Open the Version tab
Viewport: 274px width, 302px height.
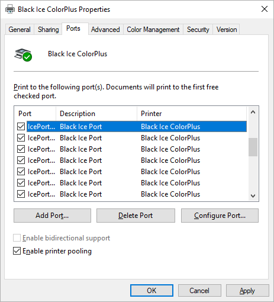[x=227, y=30]
